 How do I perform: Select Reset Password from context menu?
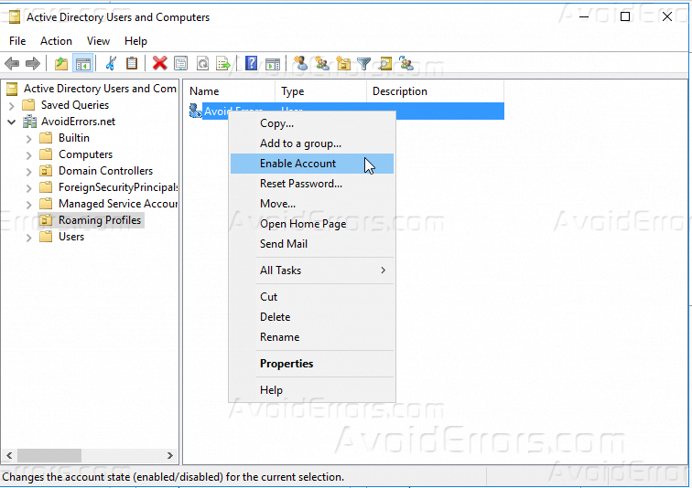300,184
